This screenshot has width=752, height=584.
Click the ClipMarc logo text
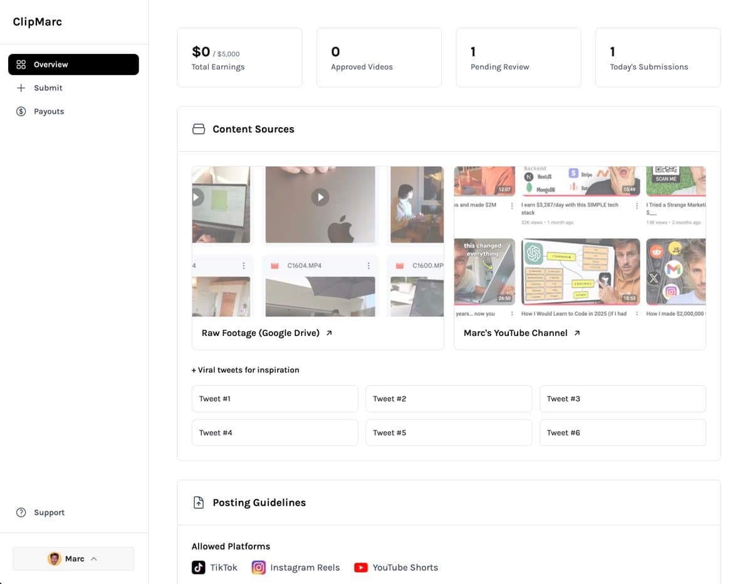(38, 22)
